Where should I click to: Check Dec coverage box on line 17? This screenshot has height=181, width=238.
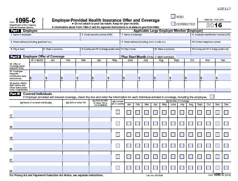[226, 112]
